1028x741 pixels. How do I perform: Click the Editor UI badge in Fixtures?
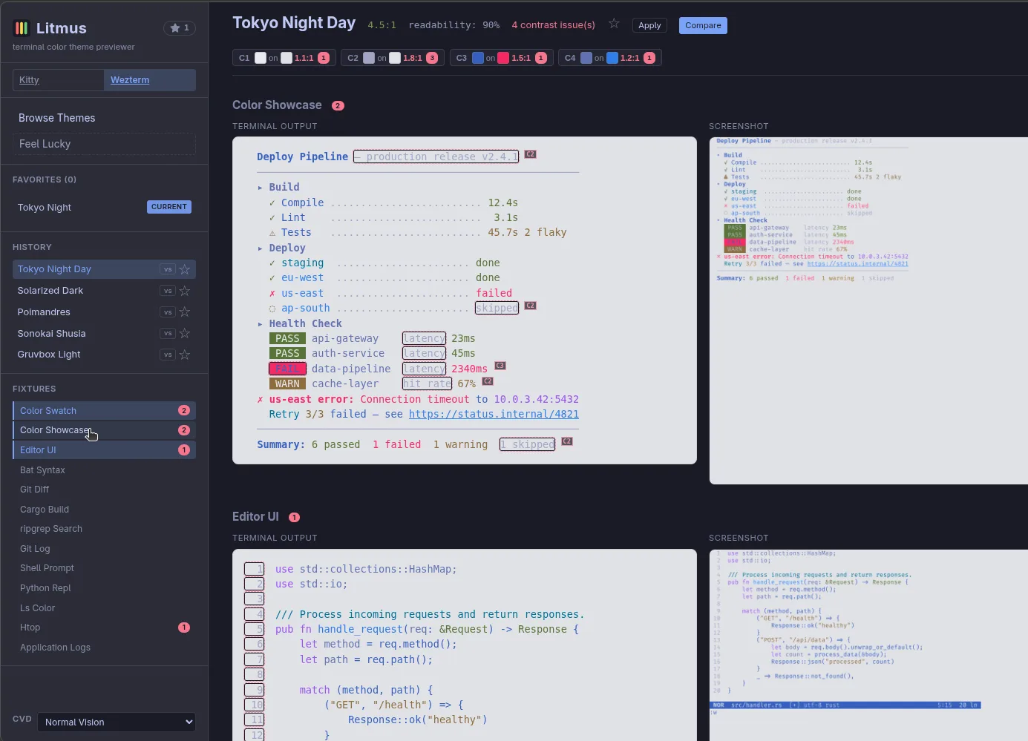(x=184, y=449)
